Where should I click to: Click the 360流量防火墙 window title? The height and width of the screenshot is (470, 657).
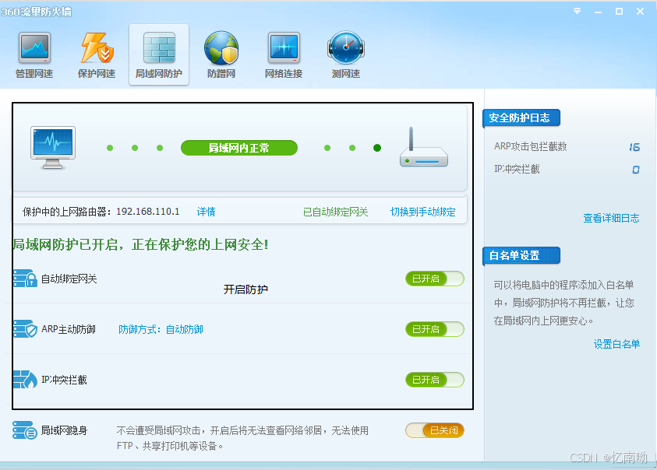click(x=36, y=12)
